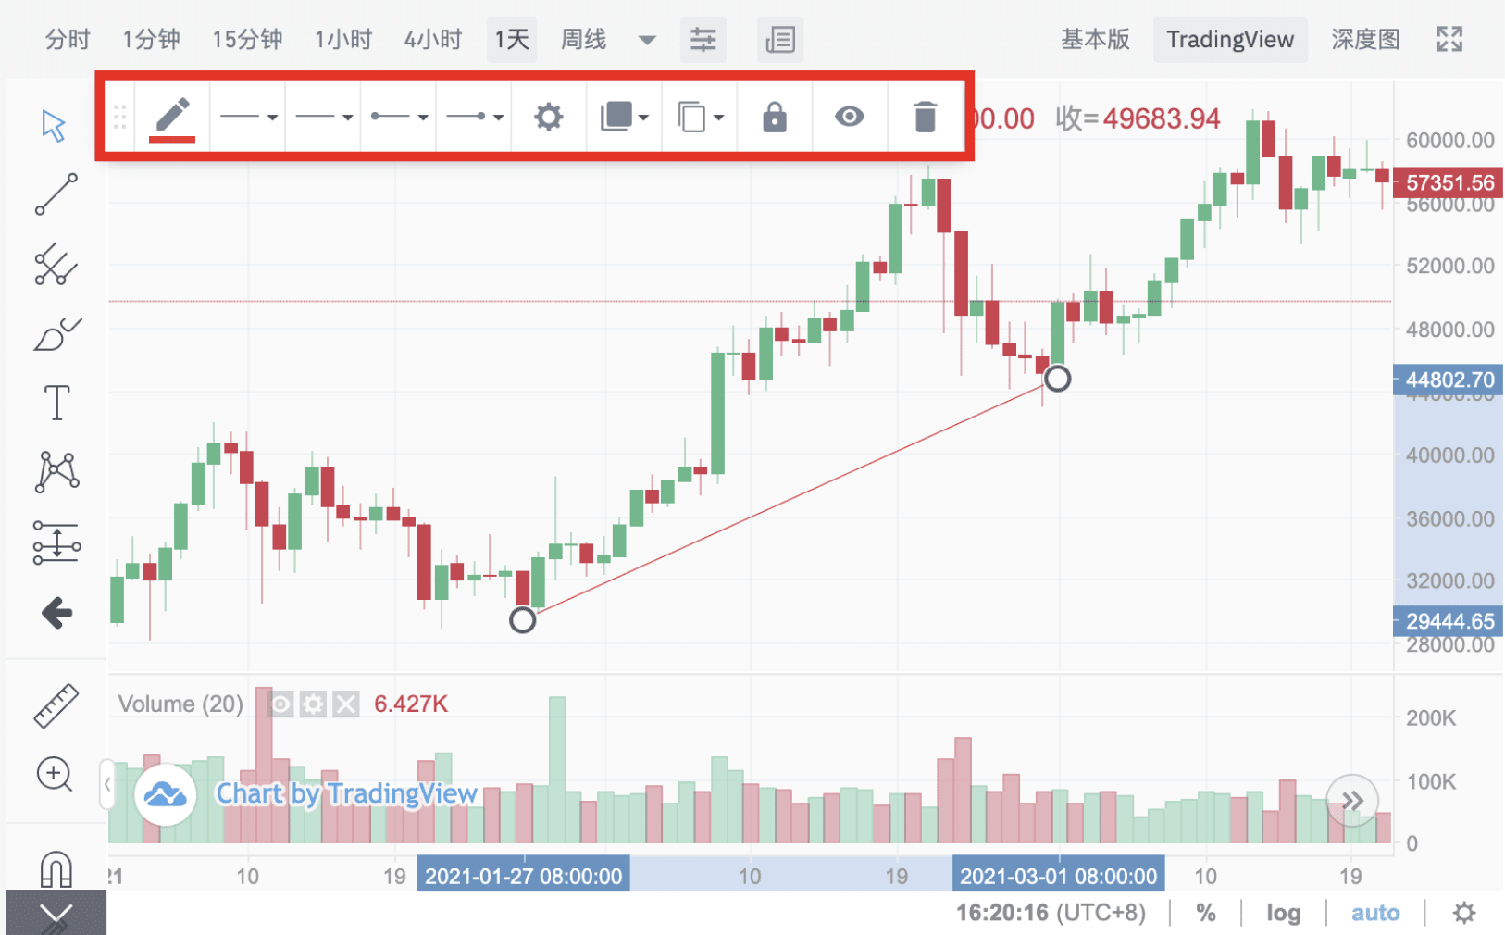This screenshot has width=1505, height=935.
Task: Select the ruler measure tool
Action: (x=56, y=705)
